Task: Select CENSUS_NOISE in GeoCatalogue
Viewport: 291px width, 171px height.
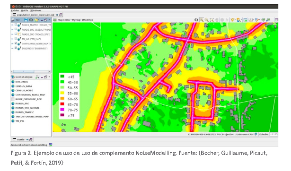Action: (x=24, y=90)
